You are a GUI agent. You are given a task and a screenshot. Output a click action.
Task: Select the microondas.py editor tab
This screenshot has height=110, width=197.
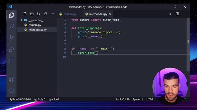pos(98,14)
